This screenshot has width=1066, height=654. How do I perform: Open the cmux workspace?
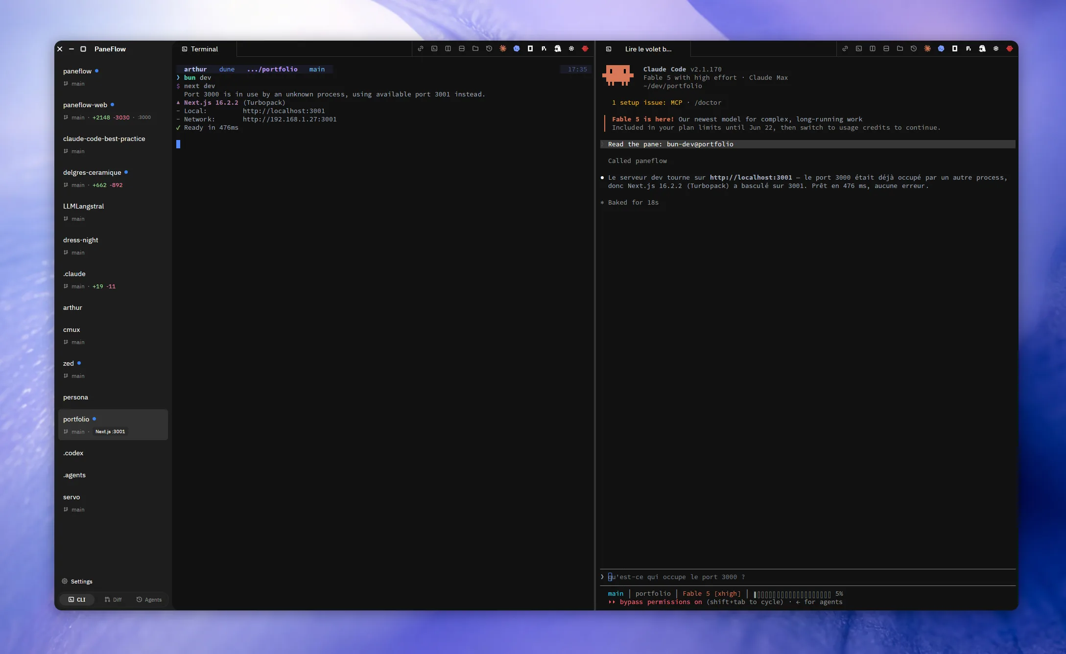(113, 335)
